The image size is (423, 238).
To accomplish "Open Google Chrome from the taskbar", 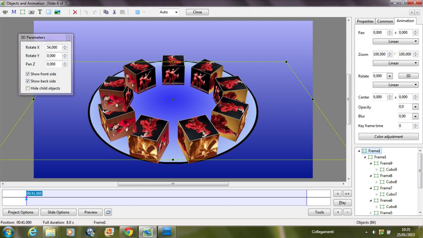I will coord(128,232).
